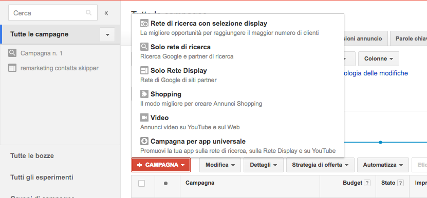Click display icon beside remarketing contatta skipper
Image resolution: width=427 pixels, height=198 pixels.
click(12, 68)
